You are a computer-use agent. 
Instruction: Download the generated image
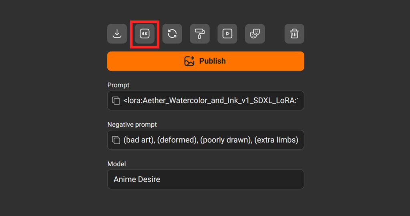[117, 34]
